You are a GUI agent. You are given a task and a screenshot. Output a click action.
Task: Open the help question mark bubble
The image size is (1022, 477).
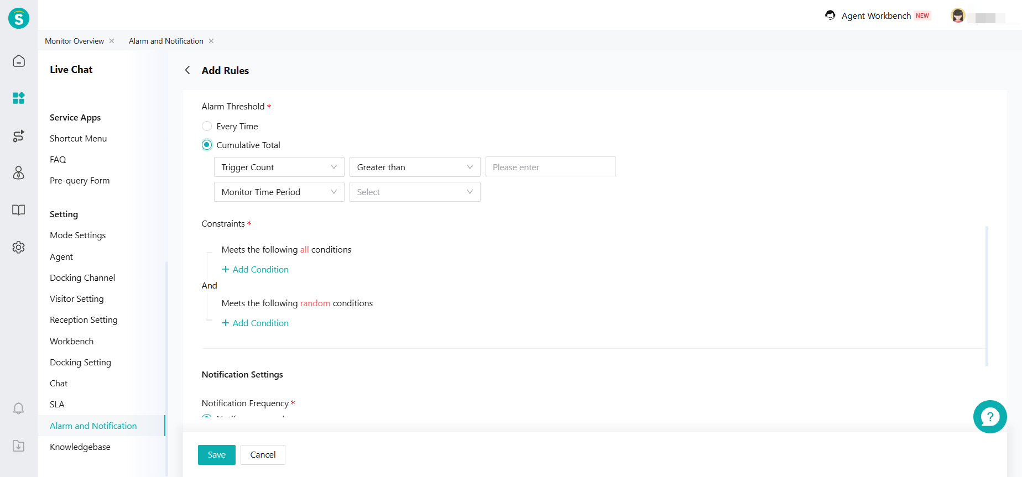[x=989, y=417]
